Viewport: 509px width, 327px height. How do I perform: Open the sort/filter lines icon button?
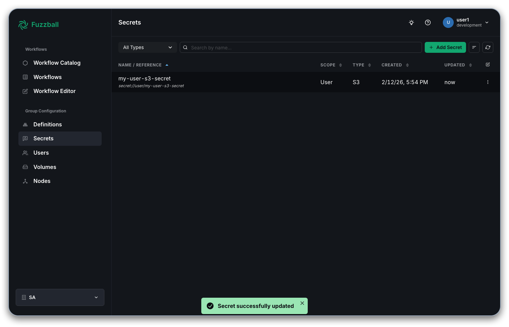click(x=474, y=47)
